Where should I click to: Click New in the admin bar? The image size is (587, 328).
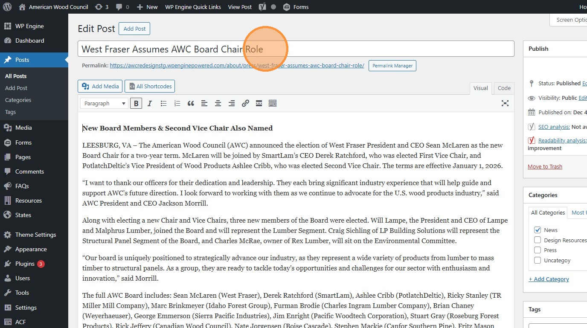tap(147, 7)
